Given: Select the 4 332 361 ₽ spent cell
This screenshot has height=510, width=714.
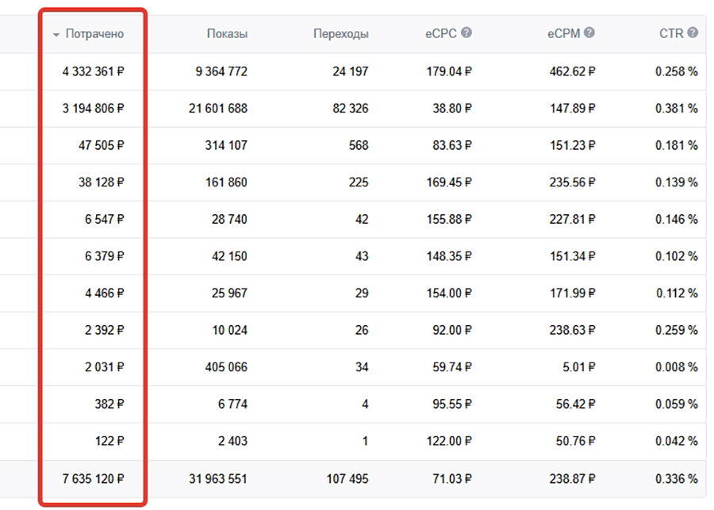Looking at the screenshot, I should [x=94, y=71].
